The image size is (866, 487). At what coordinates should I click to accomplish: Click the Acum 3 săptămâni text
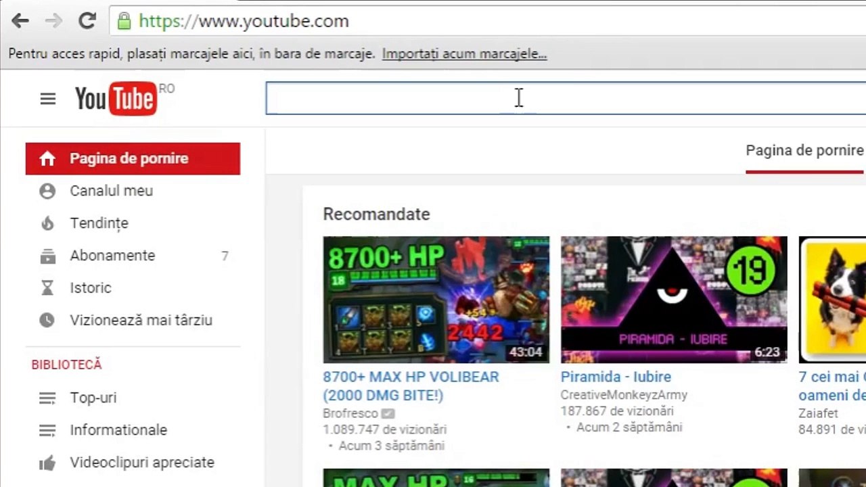[x=391, y=446]
